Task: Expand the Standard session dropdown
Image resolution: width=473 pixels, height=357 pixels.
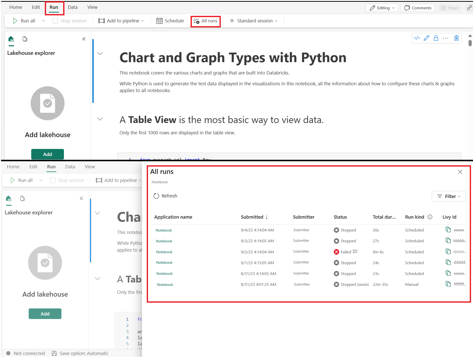Action: pos(254,21)
